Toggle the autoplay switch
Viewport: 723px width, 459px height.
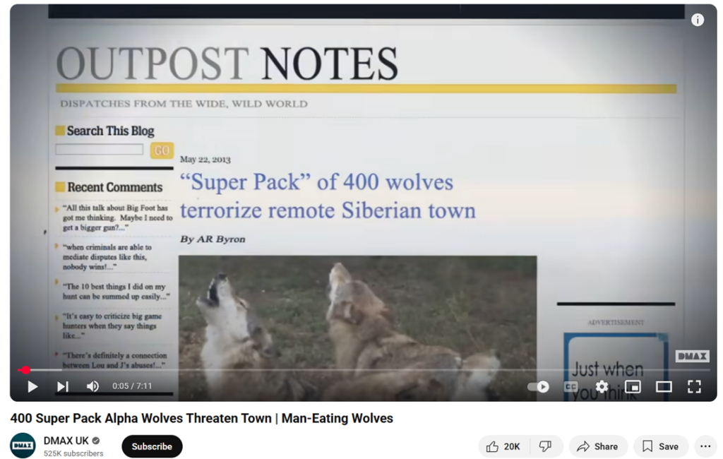[x=539, y=386]
